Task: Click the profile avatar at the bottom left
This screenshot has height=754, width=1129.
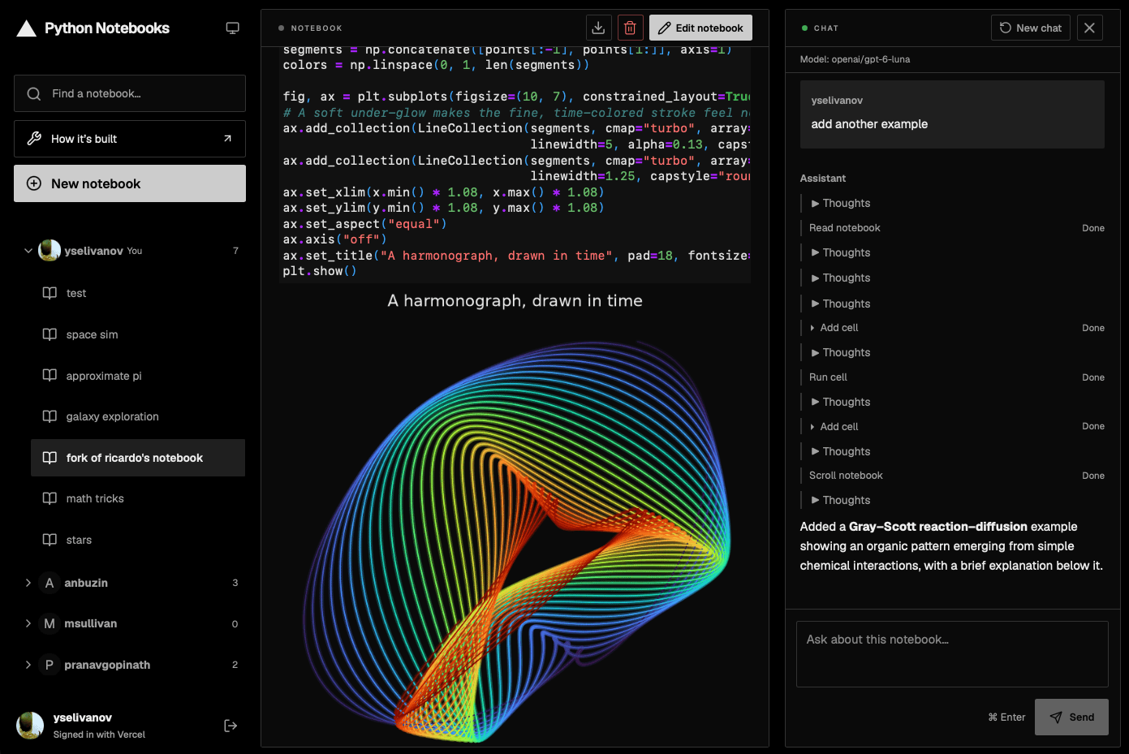Action: tap(30, 726)
